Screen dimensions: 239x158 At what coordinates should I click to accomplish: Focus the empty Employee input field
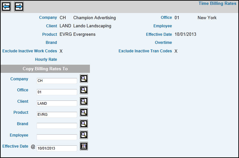[57, 137]
